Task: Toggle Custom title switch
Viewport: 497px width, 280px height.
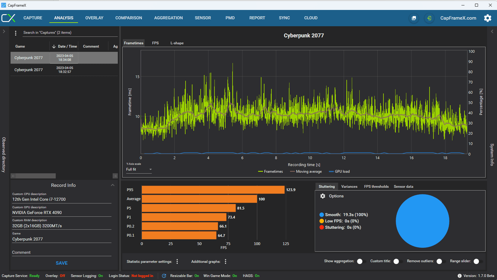Action: 398,261
